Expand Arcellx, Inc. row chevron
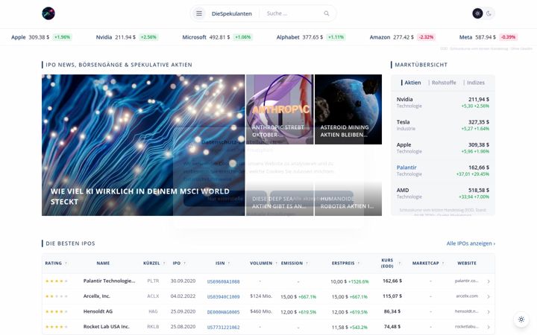The height and width of the screenshot is (335, 537). [x=489, y=296]
